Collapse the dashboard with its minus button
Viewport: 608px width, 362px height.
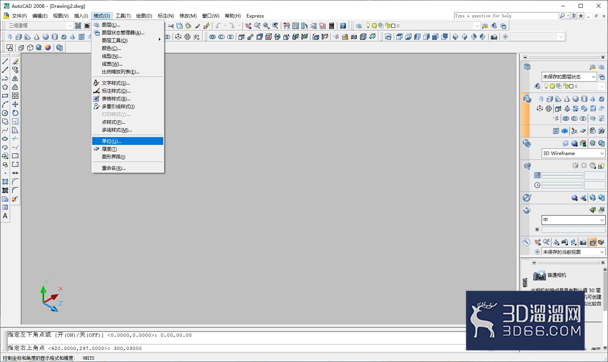click(525, 57)
